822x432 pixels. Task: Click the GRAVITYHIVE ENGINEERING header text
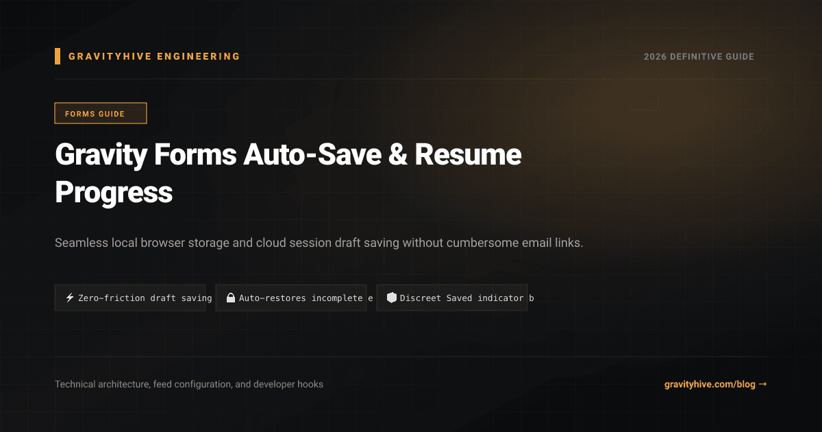[154, 56]
